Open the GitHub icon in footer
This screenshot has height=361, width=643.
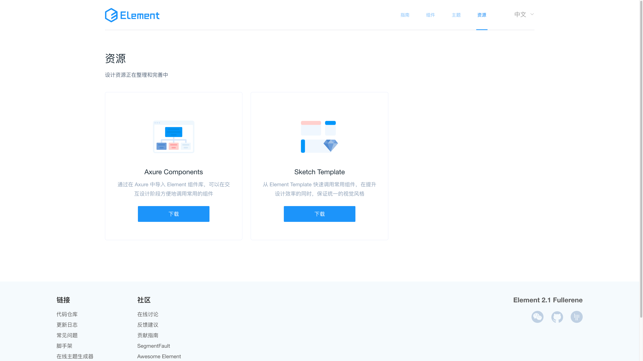coord(557,317)
